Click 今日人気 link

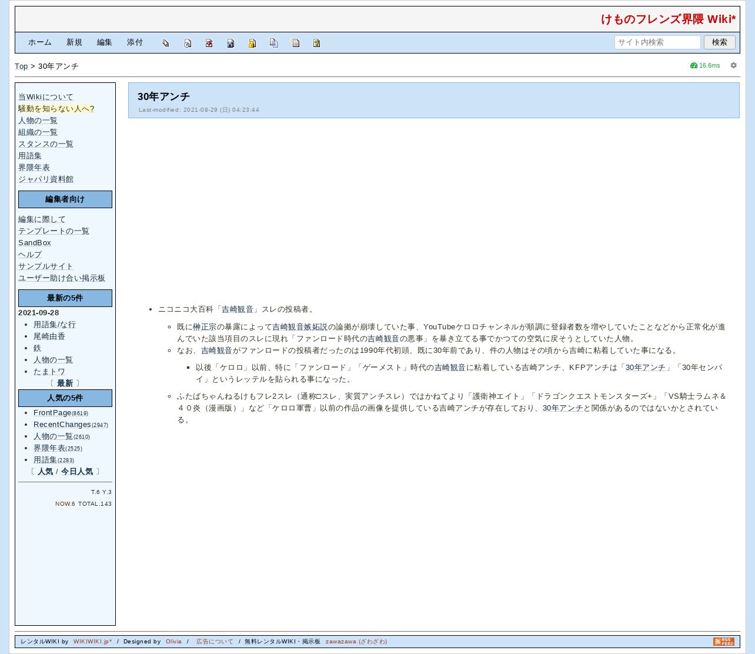coord(77,472)
